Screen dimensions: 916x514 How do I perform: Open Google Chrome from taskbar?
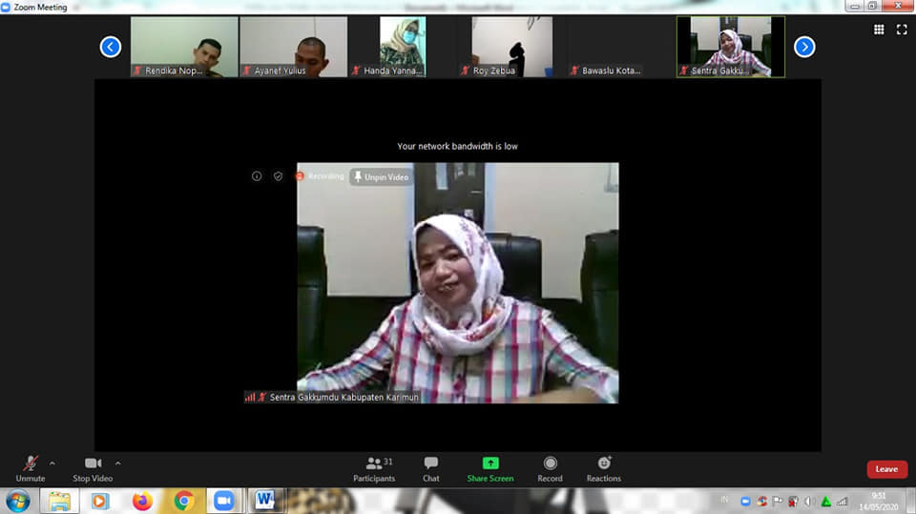click(x=183, y=502)
